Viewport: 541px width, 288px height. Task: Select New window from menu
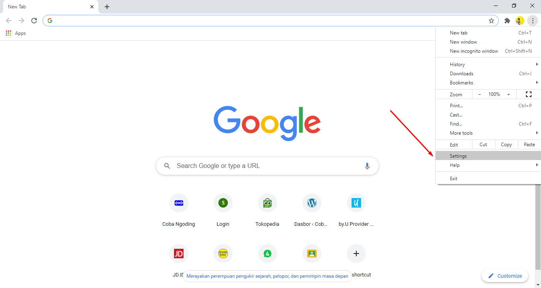pyautogui.click(x=488, y=42)
